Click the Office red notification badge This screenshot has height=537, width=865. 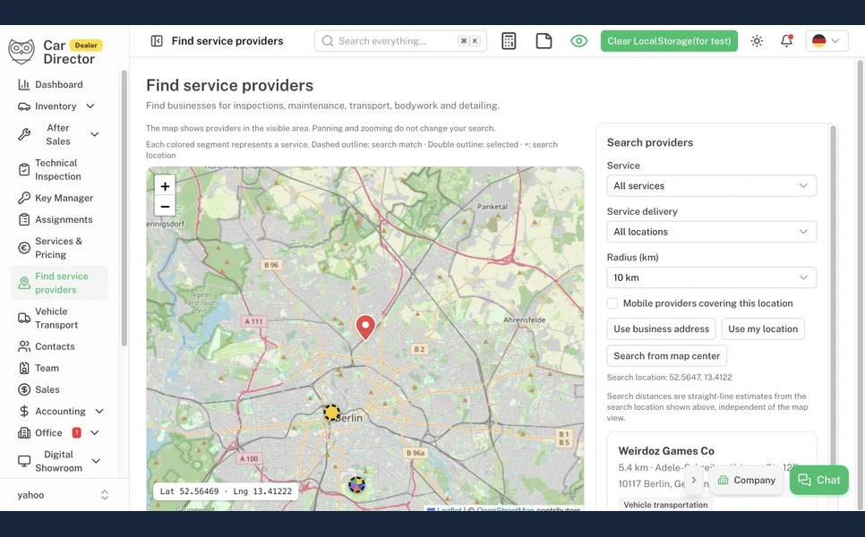pos(77,433)
